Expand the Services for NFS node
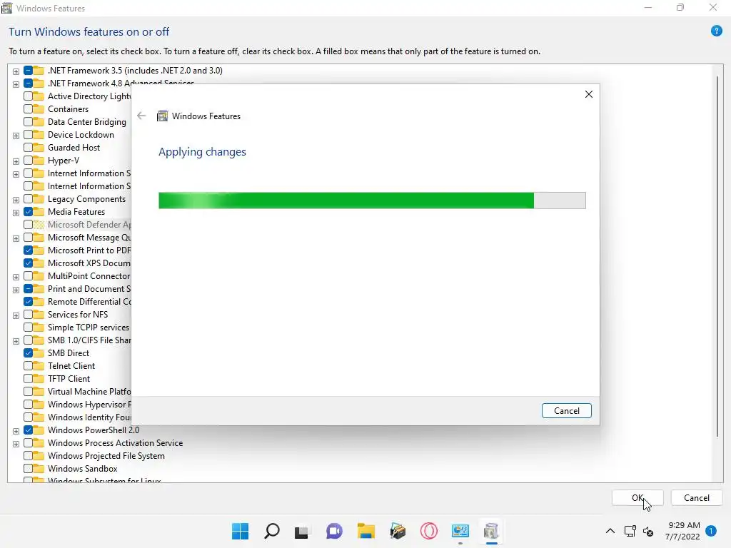 coord(16,315)
